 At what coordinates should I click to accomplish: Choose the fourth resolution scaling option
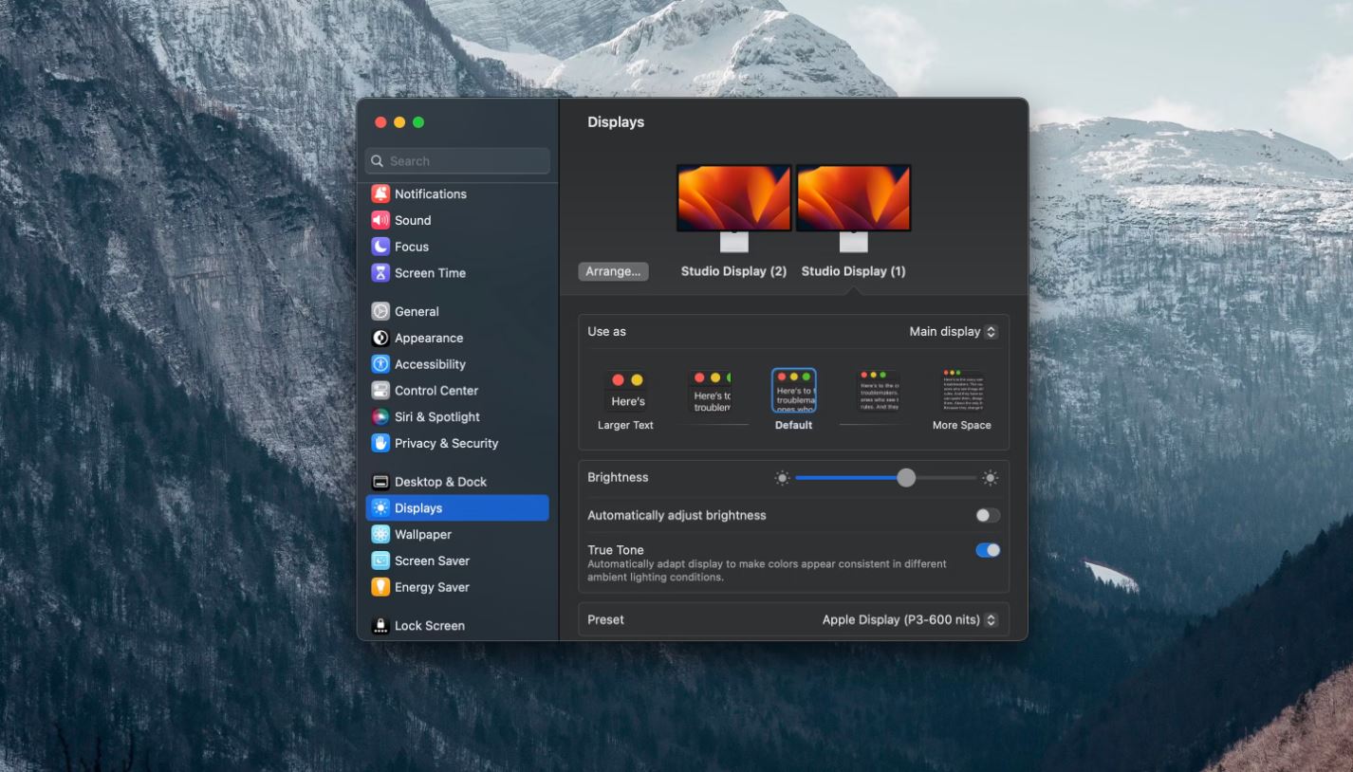click(878, 392)
